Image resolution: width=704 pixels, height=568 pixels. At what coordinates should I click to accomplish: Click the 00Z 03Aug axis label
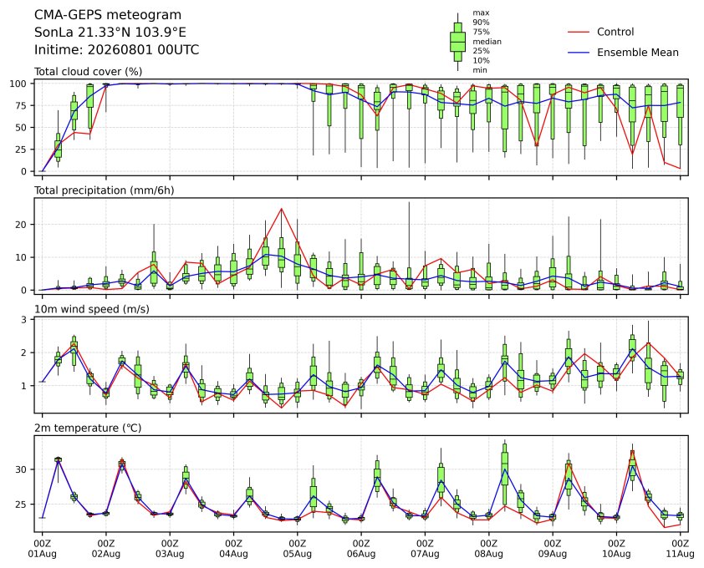(x=170, y=549)
